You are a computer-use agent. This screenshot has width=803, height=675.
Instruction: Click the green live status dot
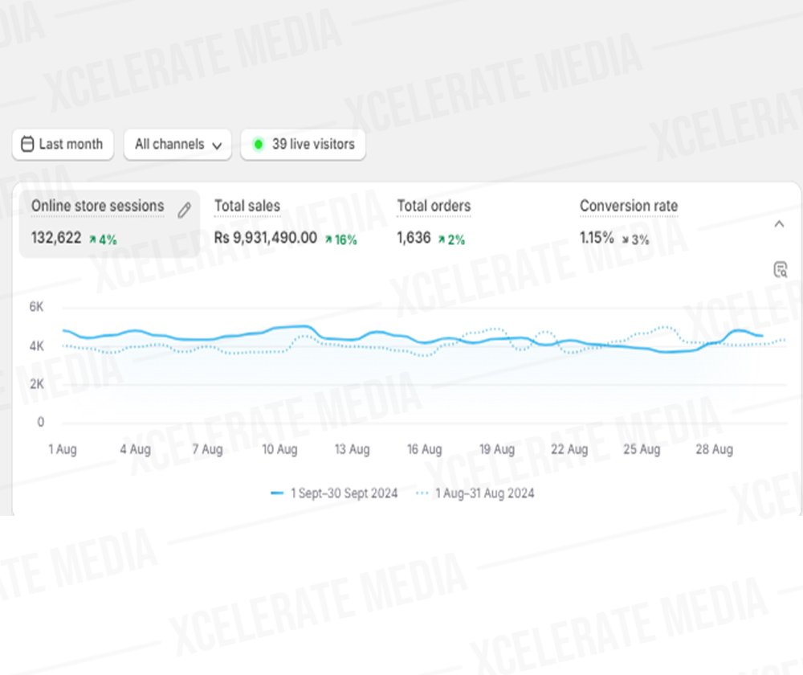tap(259, 145)
